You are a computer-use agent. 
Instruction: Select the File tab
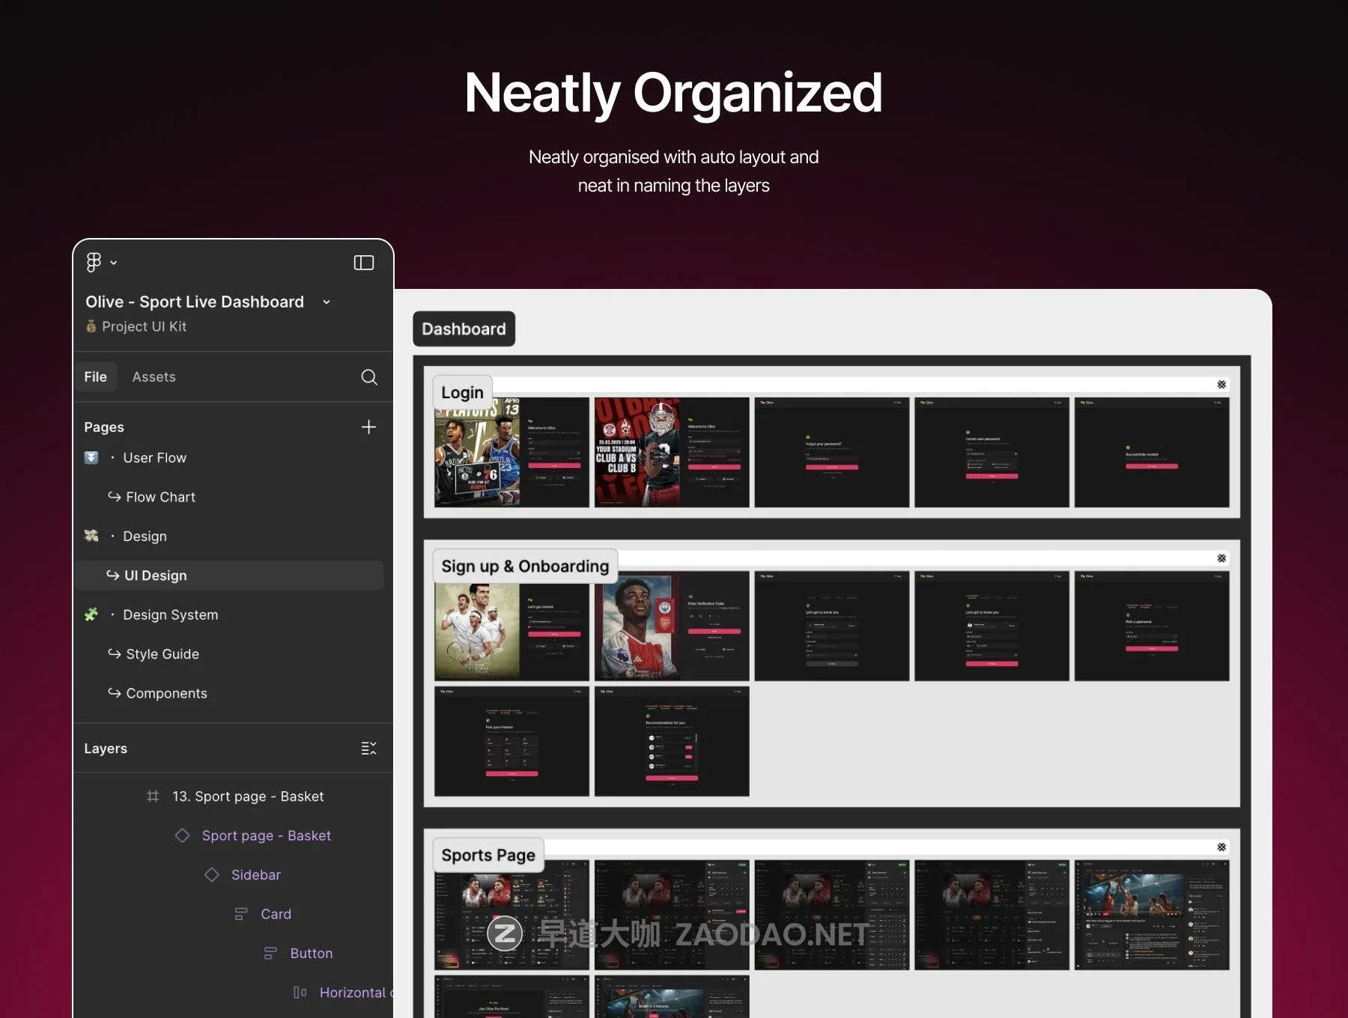[95, 377]
